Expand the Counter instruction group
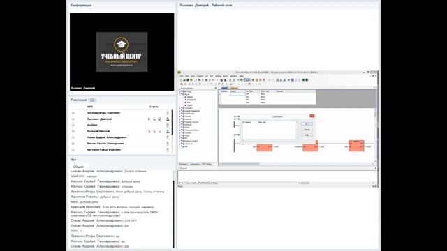 tap(180, 133)
